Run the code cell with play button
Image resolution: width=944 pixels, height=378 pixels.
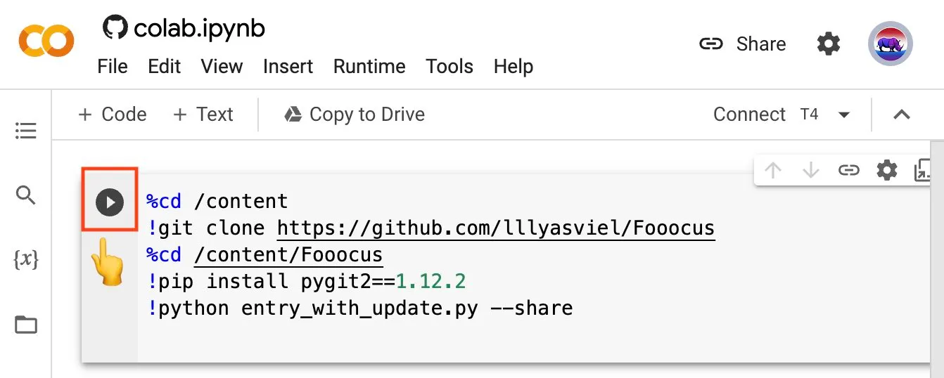[110, 202]
